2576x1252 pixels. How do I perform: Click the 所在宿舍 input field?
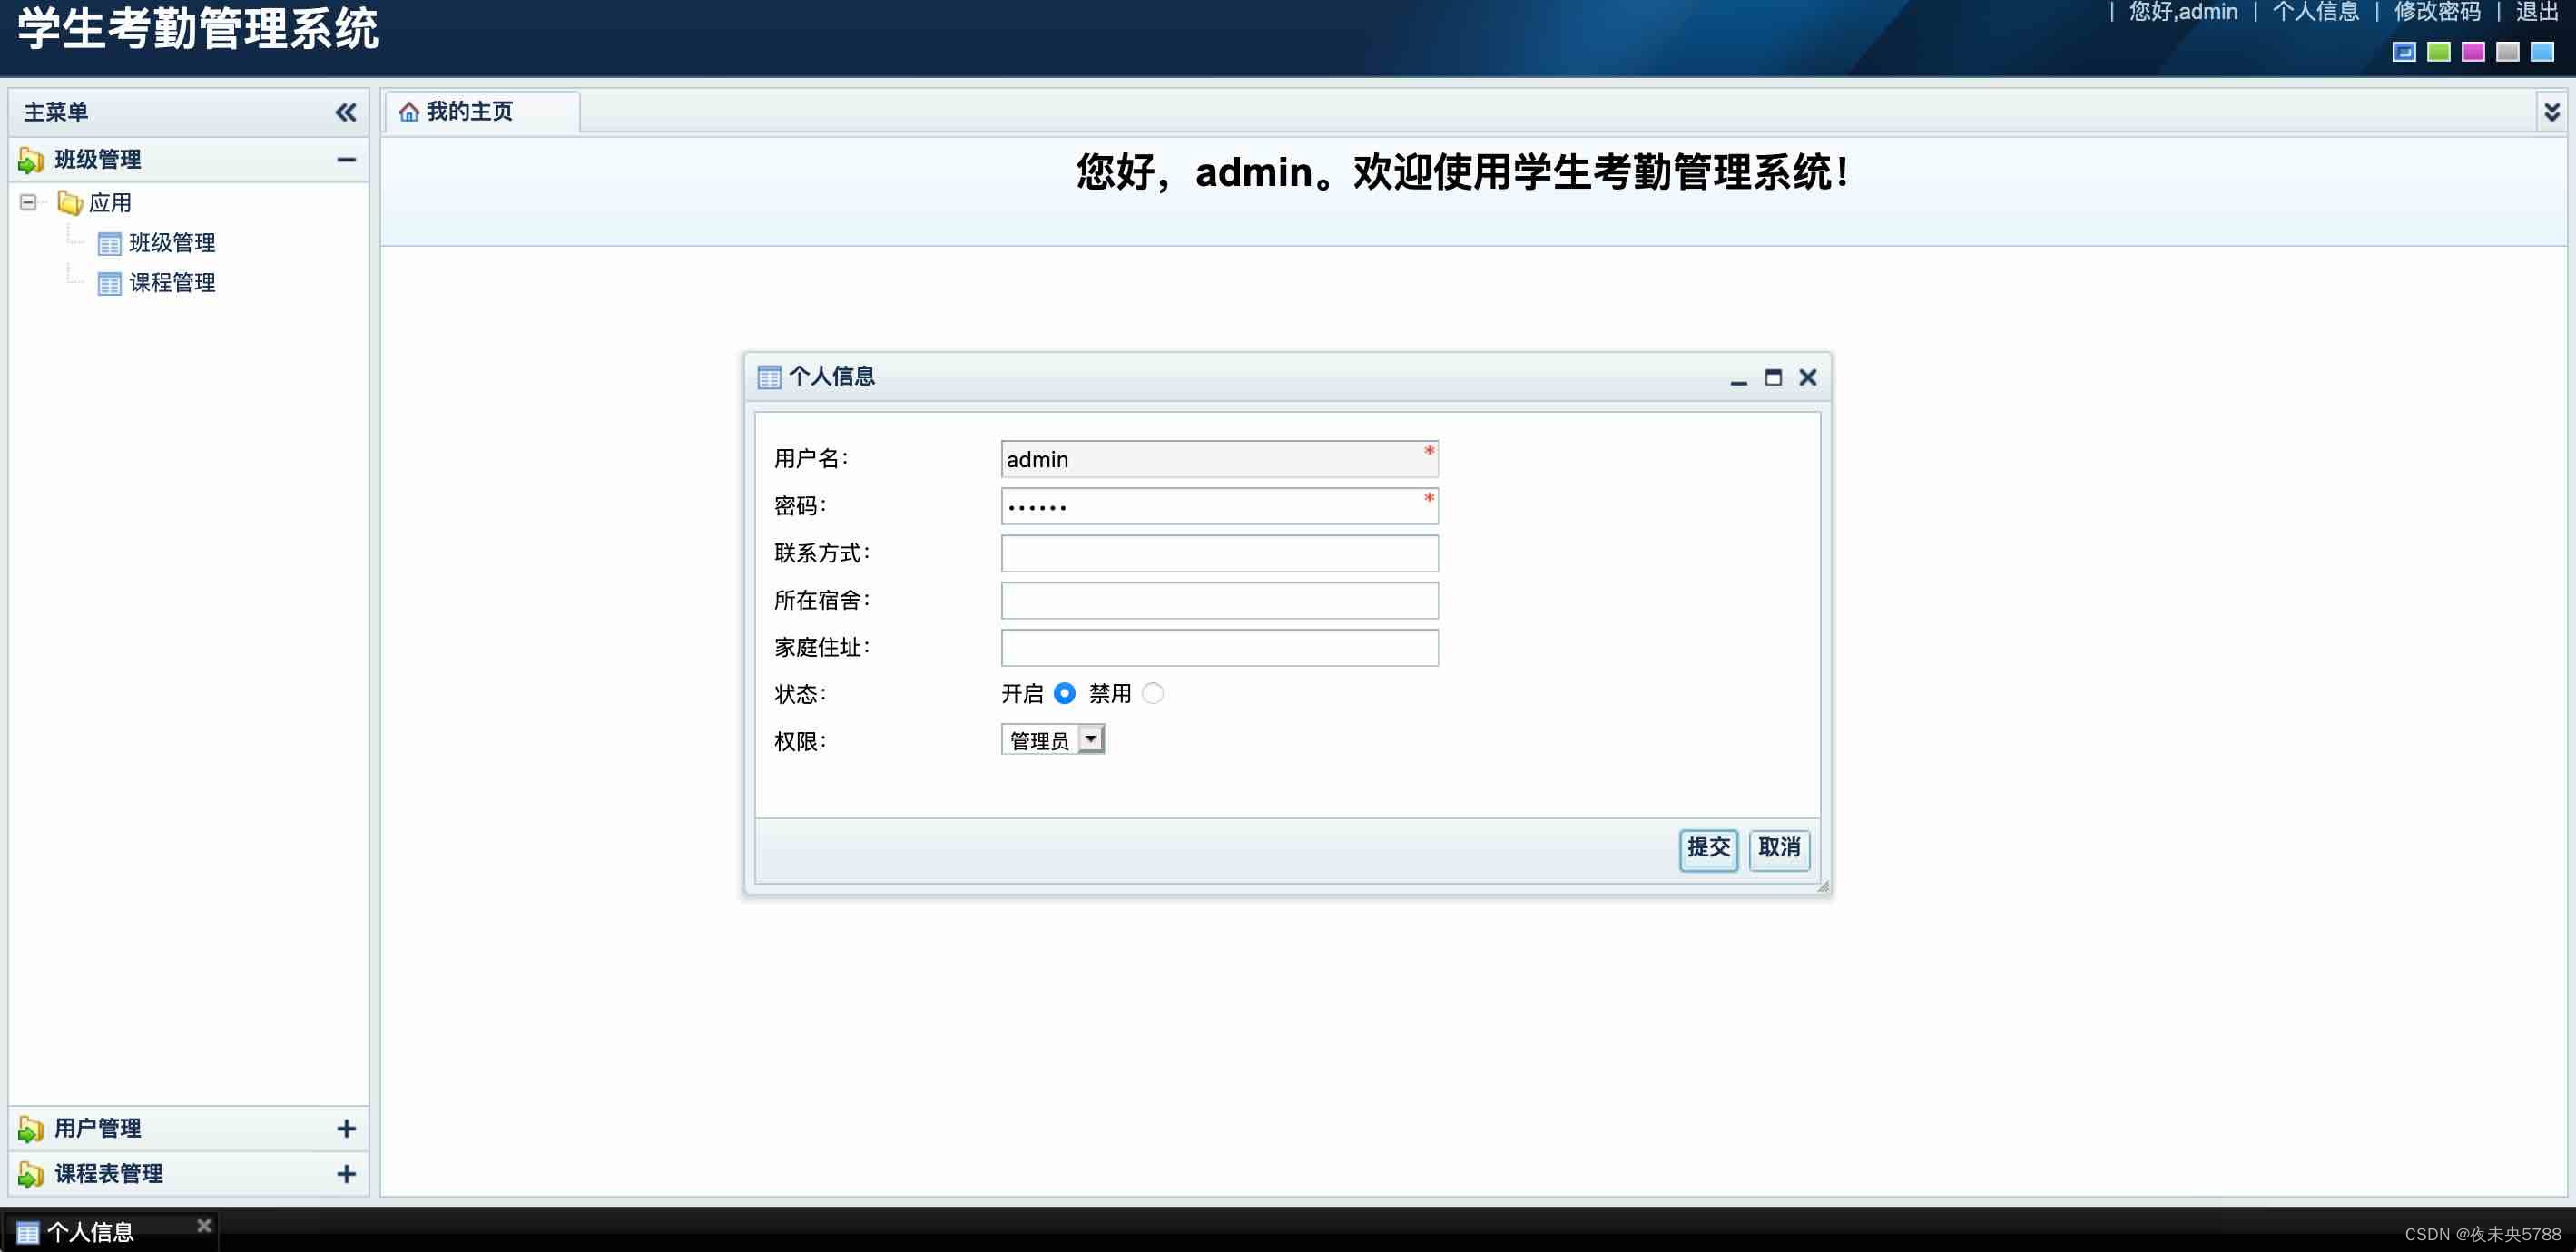coord(1219,600)
